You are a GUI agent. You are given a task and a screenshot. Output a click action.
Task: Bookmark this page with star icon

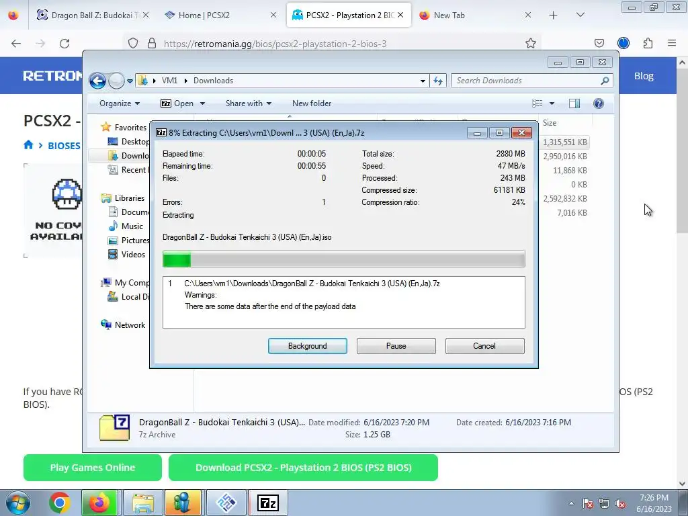531,44
